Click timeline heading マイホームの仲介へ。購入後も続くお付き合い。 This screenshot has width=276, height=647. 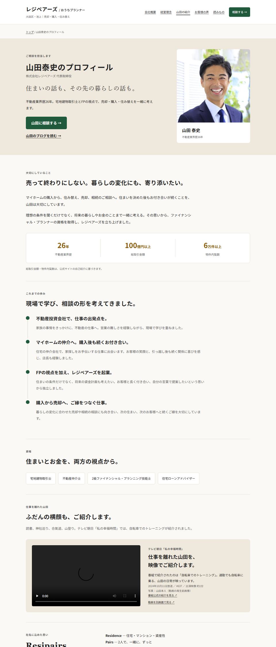(x=83, y=342)
